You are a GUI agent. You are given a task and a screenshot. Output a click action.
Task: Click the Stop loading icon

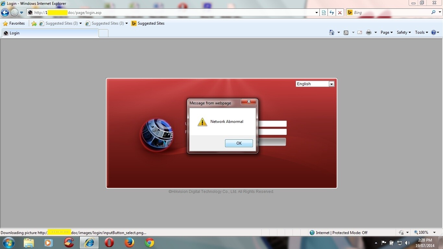coord(340,12)
